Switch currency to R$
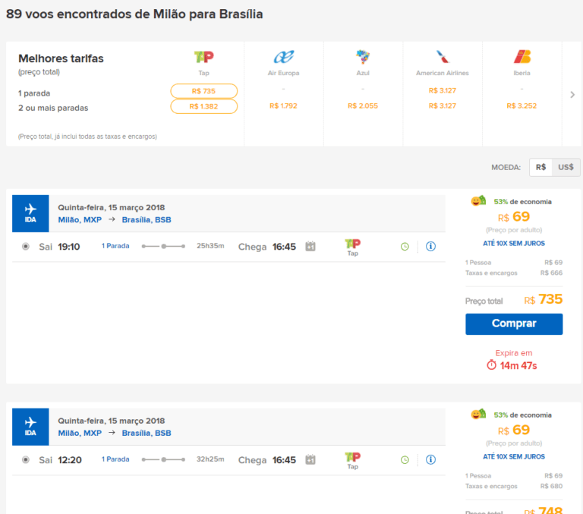The height and width of the screenshot is (514, 583). click(x=540, y=167)
